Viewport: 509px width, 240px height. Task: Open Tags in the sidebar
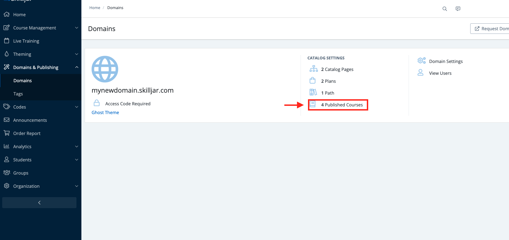coord(18,94)
